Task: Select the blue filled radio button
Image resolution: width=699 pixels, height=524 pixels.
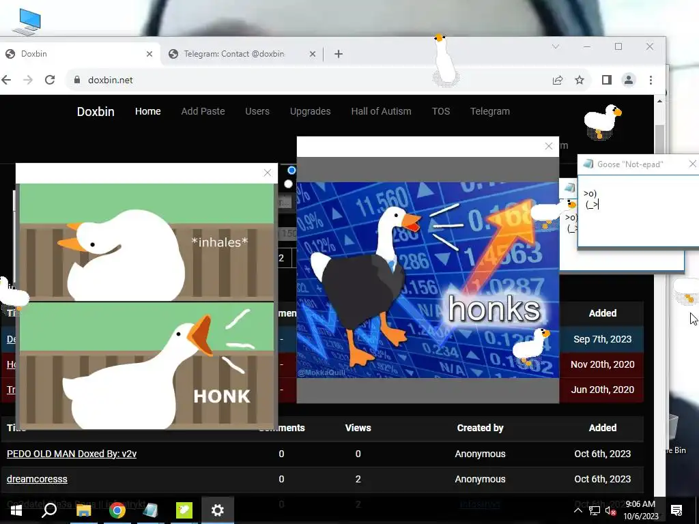Action: point(291,170)
